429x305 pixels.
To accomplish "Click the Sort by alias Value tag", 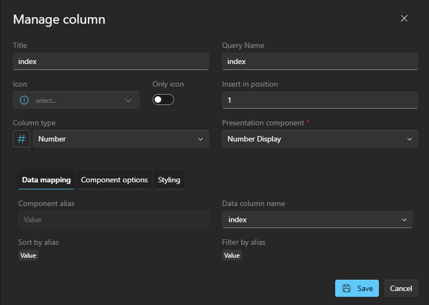I will (28, 255).
